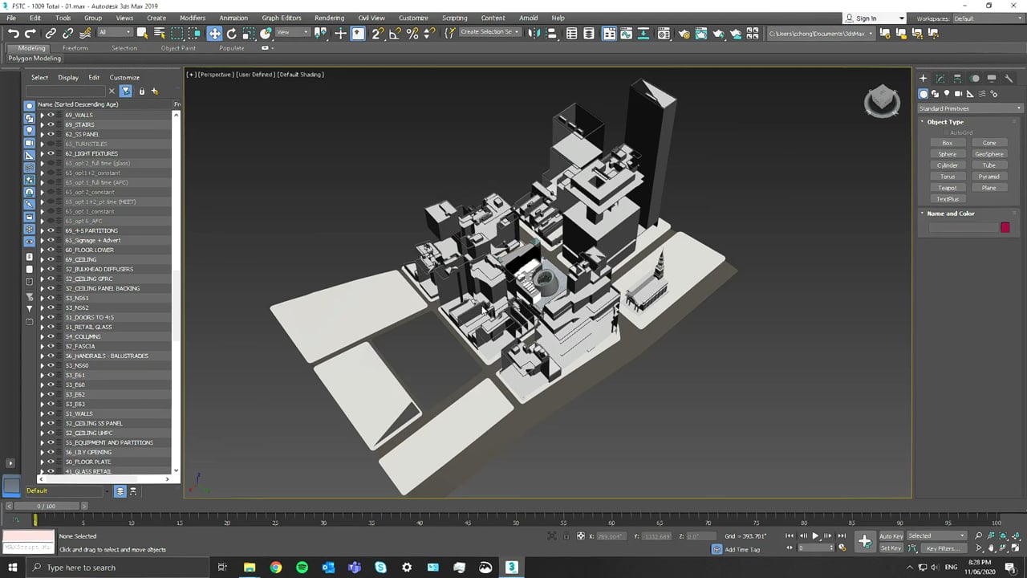Open the Modify panel tab icon
This screenshot has width=1027, height=578.
tap(940, 78)
